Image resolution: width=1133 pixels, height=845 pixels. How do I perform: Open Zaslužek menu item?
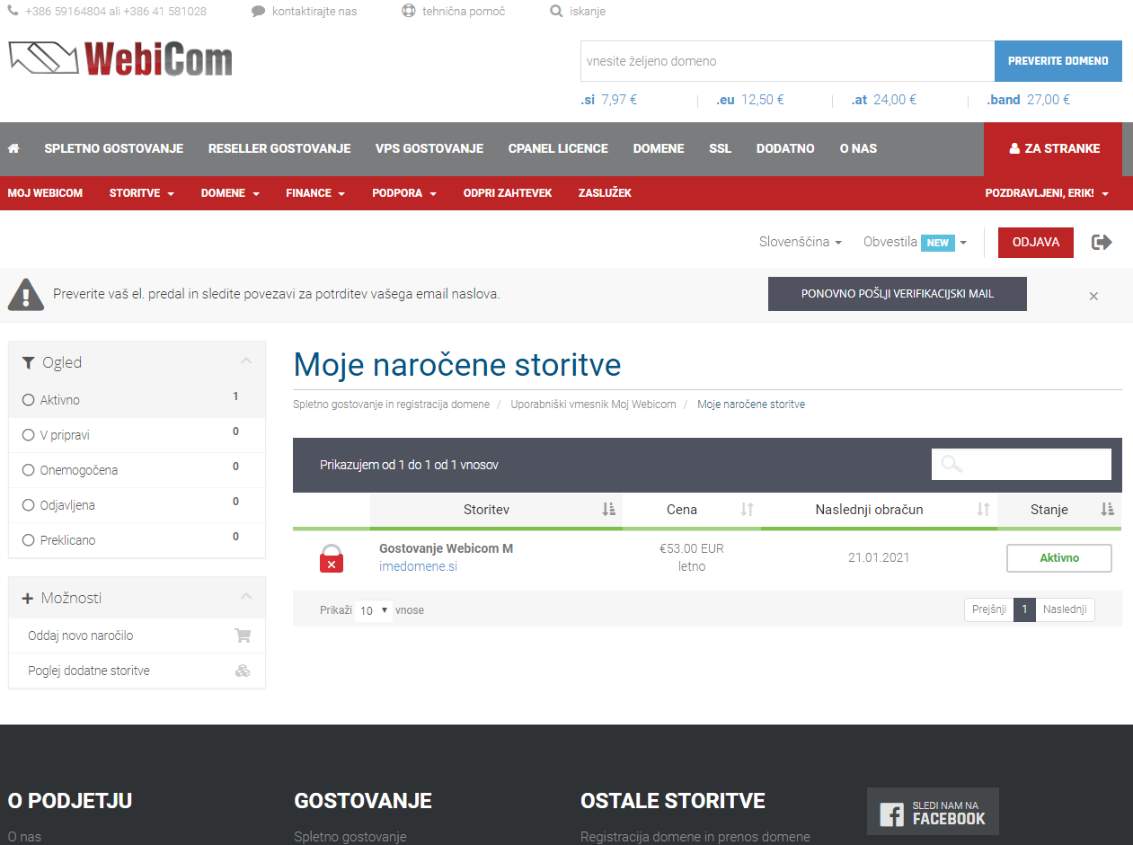click(x=605, y=193)
